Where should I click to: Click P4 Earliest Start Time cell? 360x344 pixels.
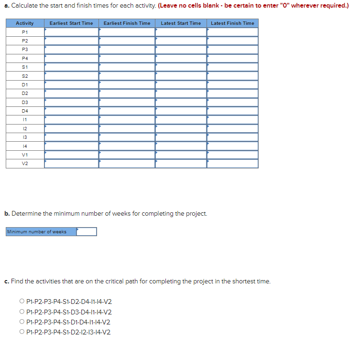[x=71, y=58]
